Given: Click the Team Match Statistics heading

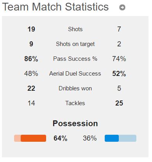Looking at the screenshot, I should tap(55, 7).
